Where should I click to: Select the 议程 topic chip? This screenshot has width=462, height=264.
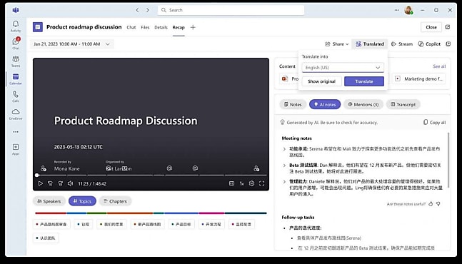pyautogui.click(x=83, y=224)
